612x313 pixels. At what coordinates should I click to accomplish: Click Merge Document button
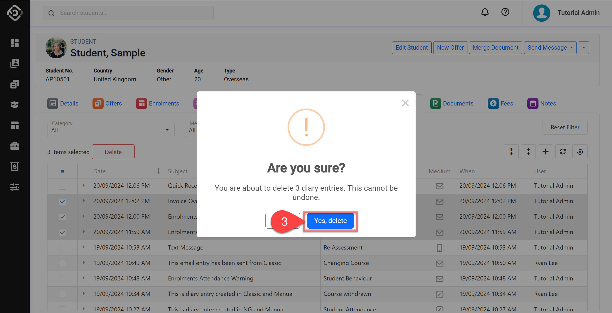(x=495, y=48)
